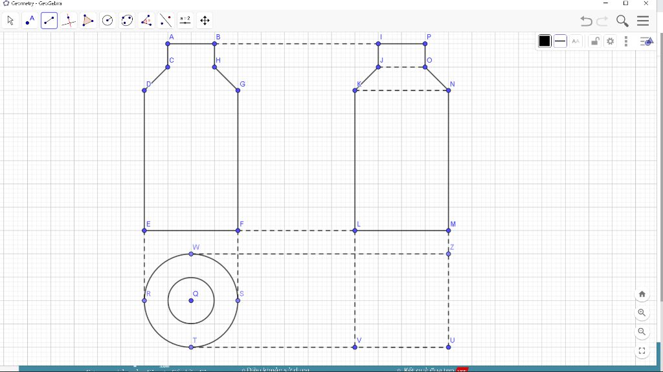Click point J on right shape
The image size is (663, 372).
click(x=378, y=67)
